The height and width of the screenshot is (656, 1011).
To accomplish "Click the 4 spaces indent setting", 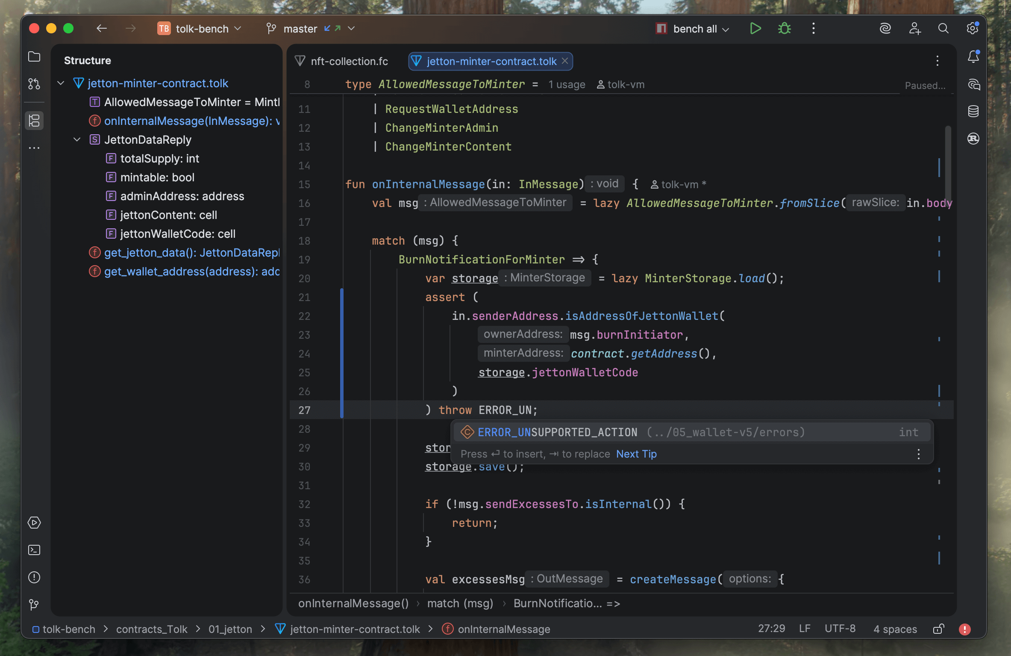I will click(x=895, y=629).
